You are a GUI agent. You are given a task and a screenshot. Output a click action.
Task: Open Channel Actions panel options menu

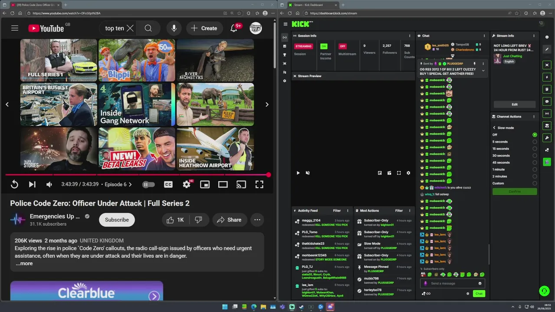pyautogui.click(x=534, y=117)
